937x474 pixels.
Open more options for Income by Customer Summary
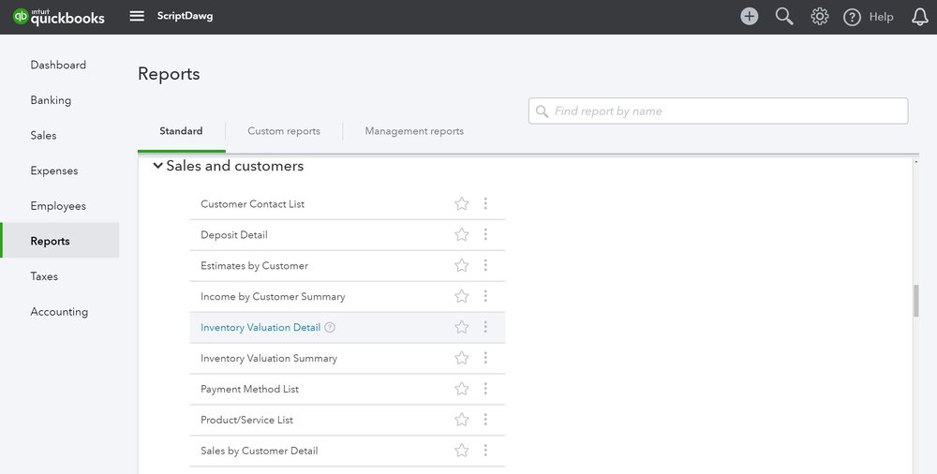tap(485, 296)
